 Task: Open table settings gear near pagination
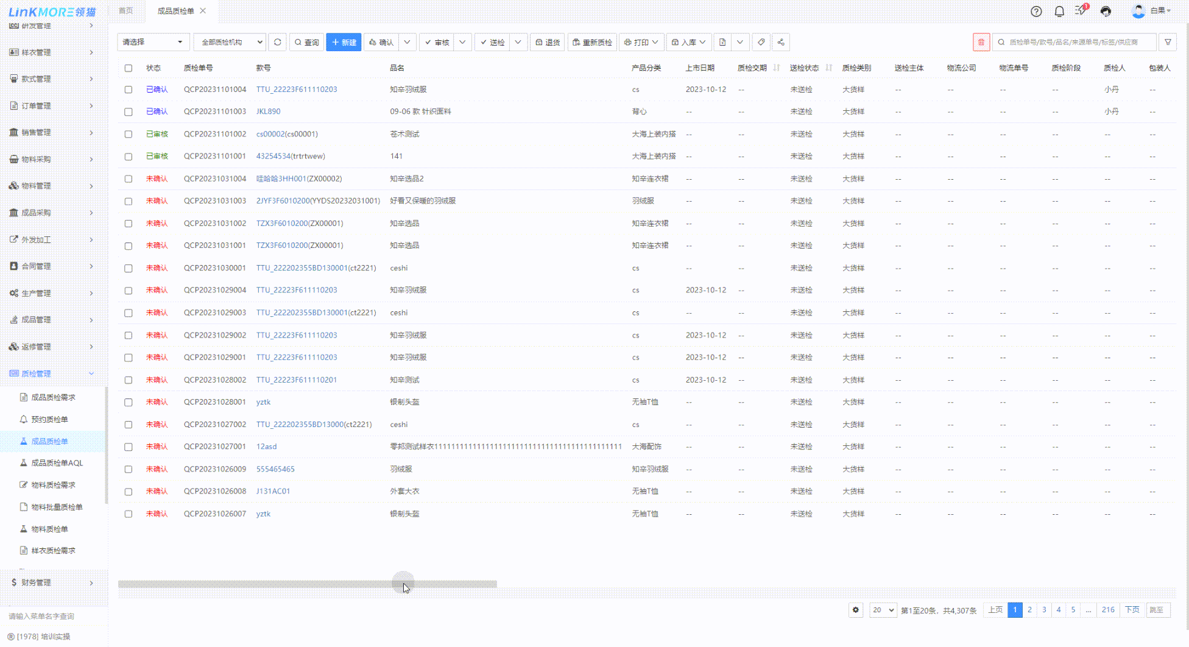(856, 610)
